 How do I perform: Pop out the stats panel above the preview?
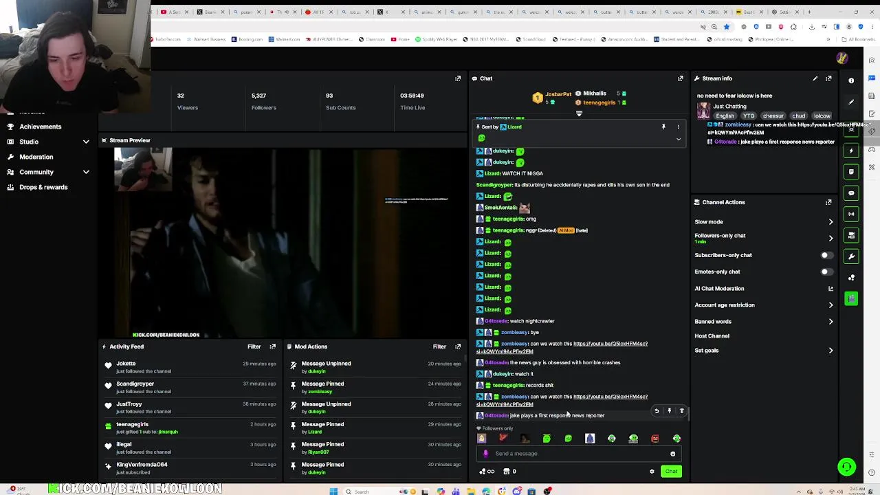click(458, 78)
